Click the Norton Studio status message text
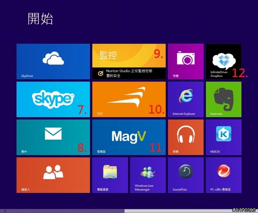 pos(129,73)
